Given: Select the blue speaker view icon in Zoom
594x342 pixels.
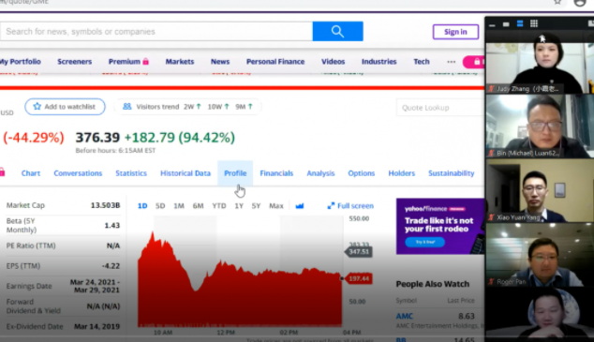Looking at the screenshot, I should 520,23.
